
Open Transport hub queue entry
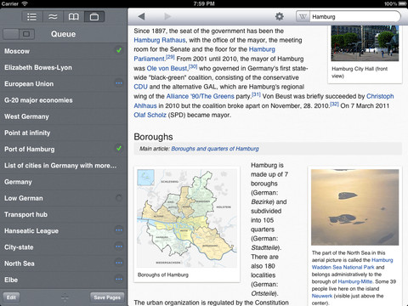(64, 214)
